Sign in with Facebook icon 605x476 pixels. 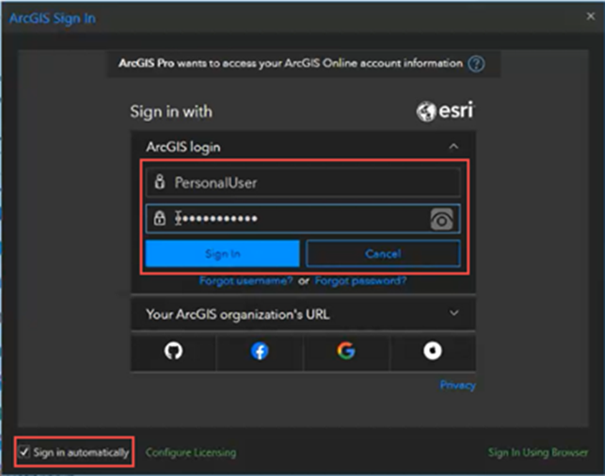coord(260,351)
